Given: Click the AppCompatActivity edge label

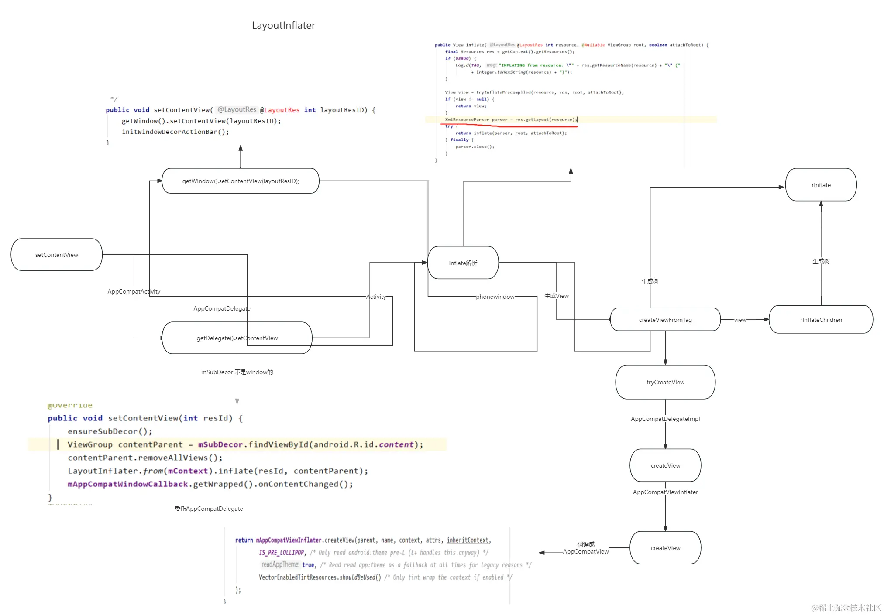Looking at the screenshot, I should tap(134, 291).
